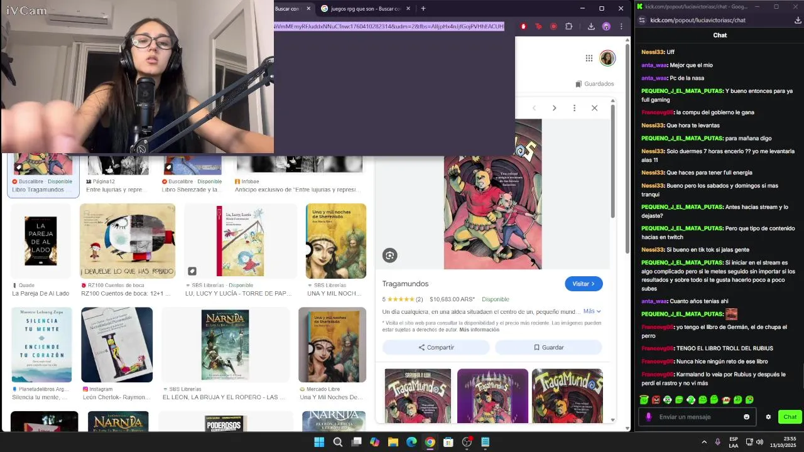Screen dimensions: 804x452
Task: Click the red record extension icon
Action: [553, 26]
